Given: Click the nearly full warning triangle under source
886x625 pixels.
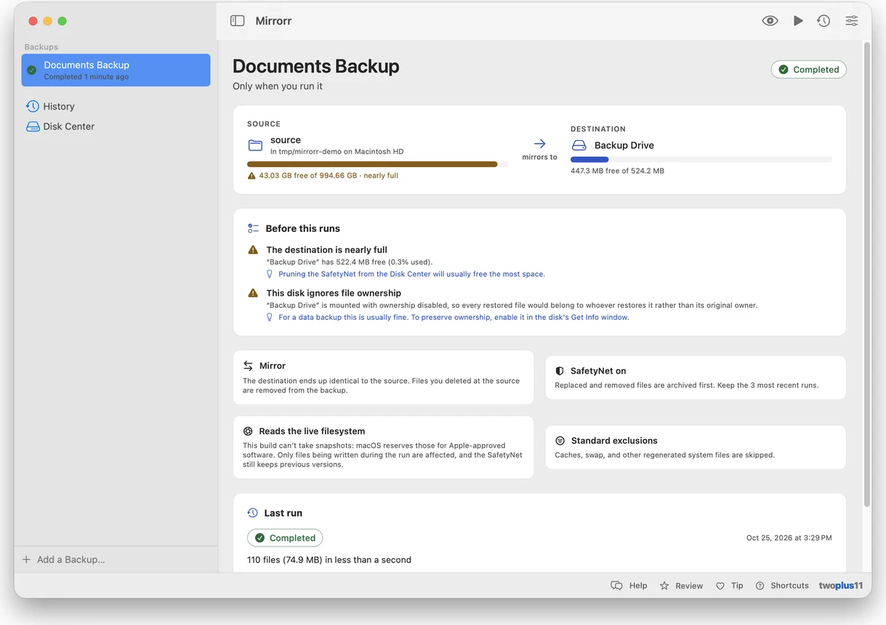Looking at the screenshot, I should [251, 175].
